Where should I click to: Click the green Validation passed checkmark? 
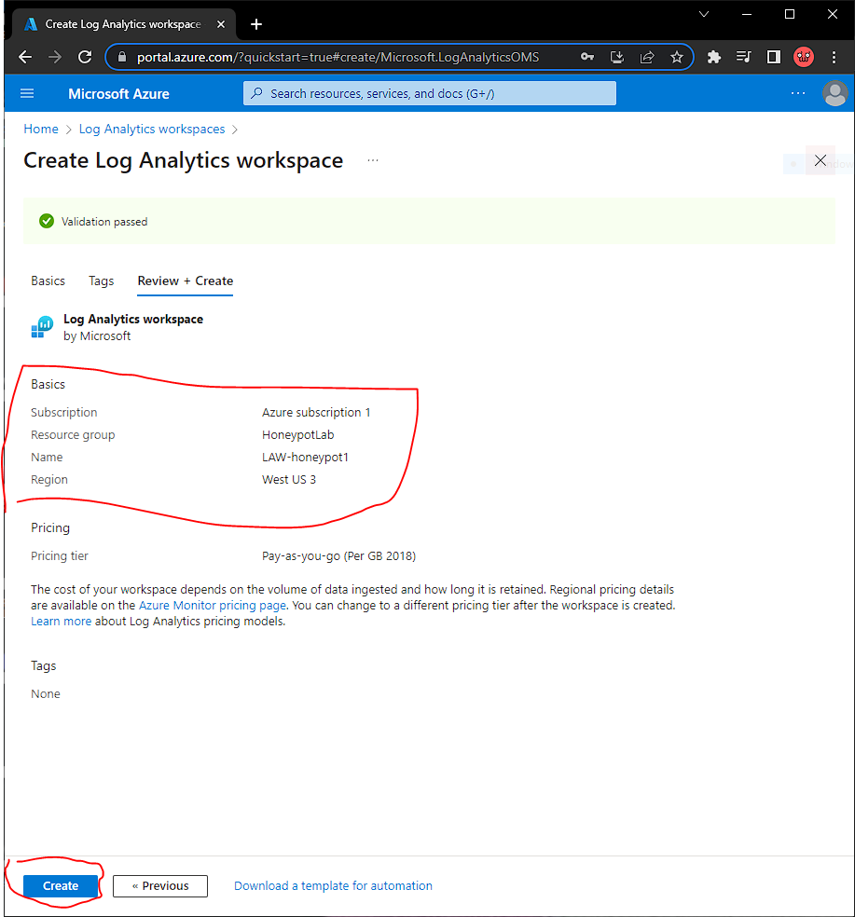(47, 221)
